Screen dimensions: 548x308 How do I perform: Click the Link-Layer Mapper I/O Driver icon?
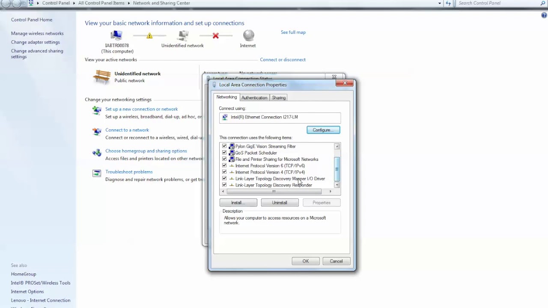click(x=232, y=178)
